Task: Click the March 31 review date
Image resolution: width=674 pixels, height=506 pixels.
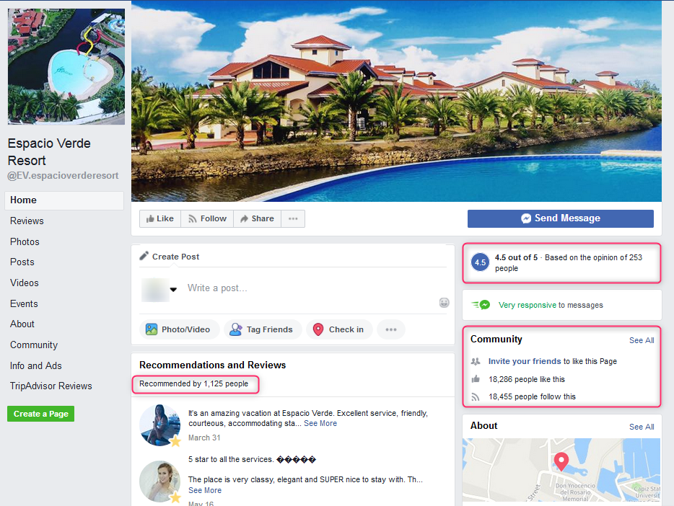Action: tap(204, 438)
